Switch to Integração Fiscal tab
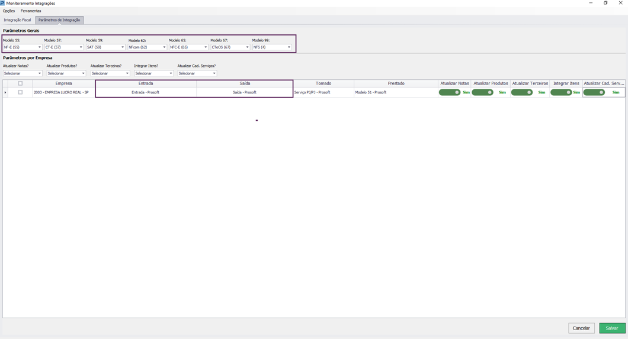This screenshot has width=628, height=339. point(17,20)
